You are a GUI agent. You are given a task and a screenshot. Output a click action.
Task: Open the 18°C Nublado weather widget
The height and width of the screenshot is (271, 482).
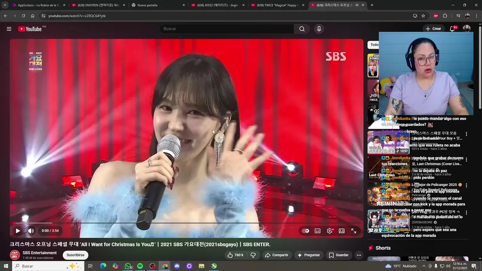click(401, 266)
